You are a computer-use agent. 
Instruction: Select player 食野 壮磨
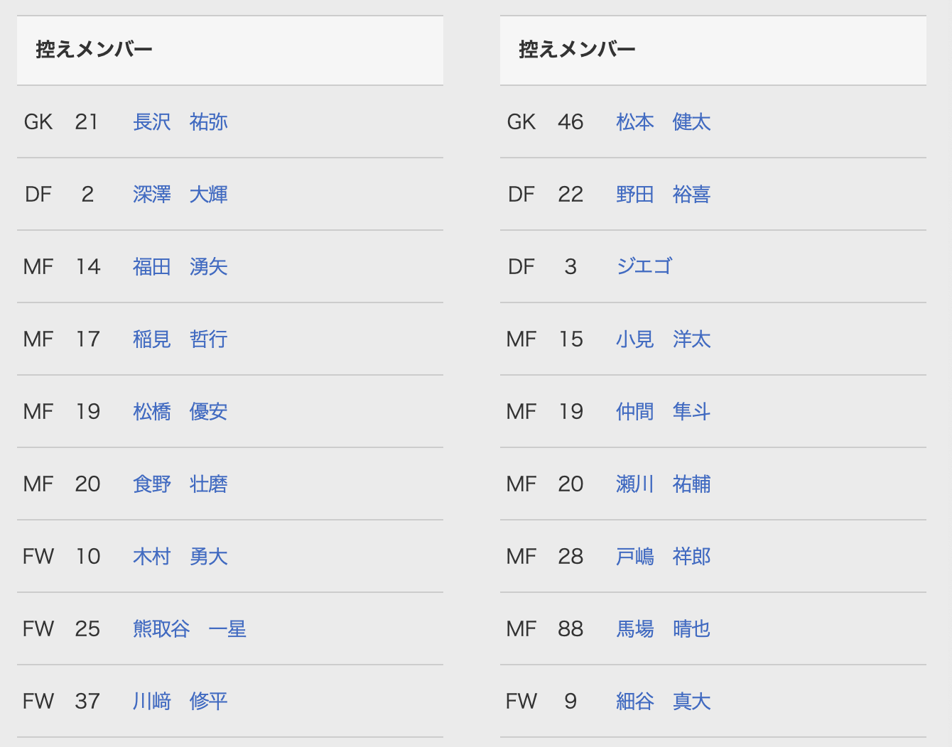(x=180, y=484)
